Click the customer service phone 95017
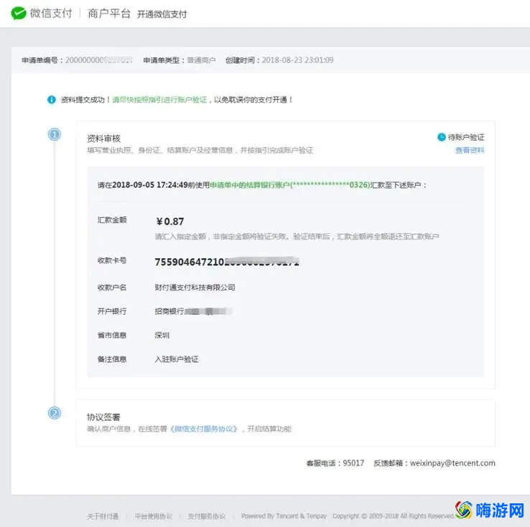This screenshot has width=530, height=527. pyautogui.click(x=353, y=463)
